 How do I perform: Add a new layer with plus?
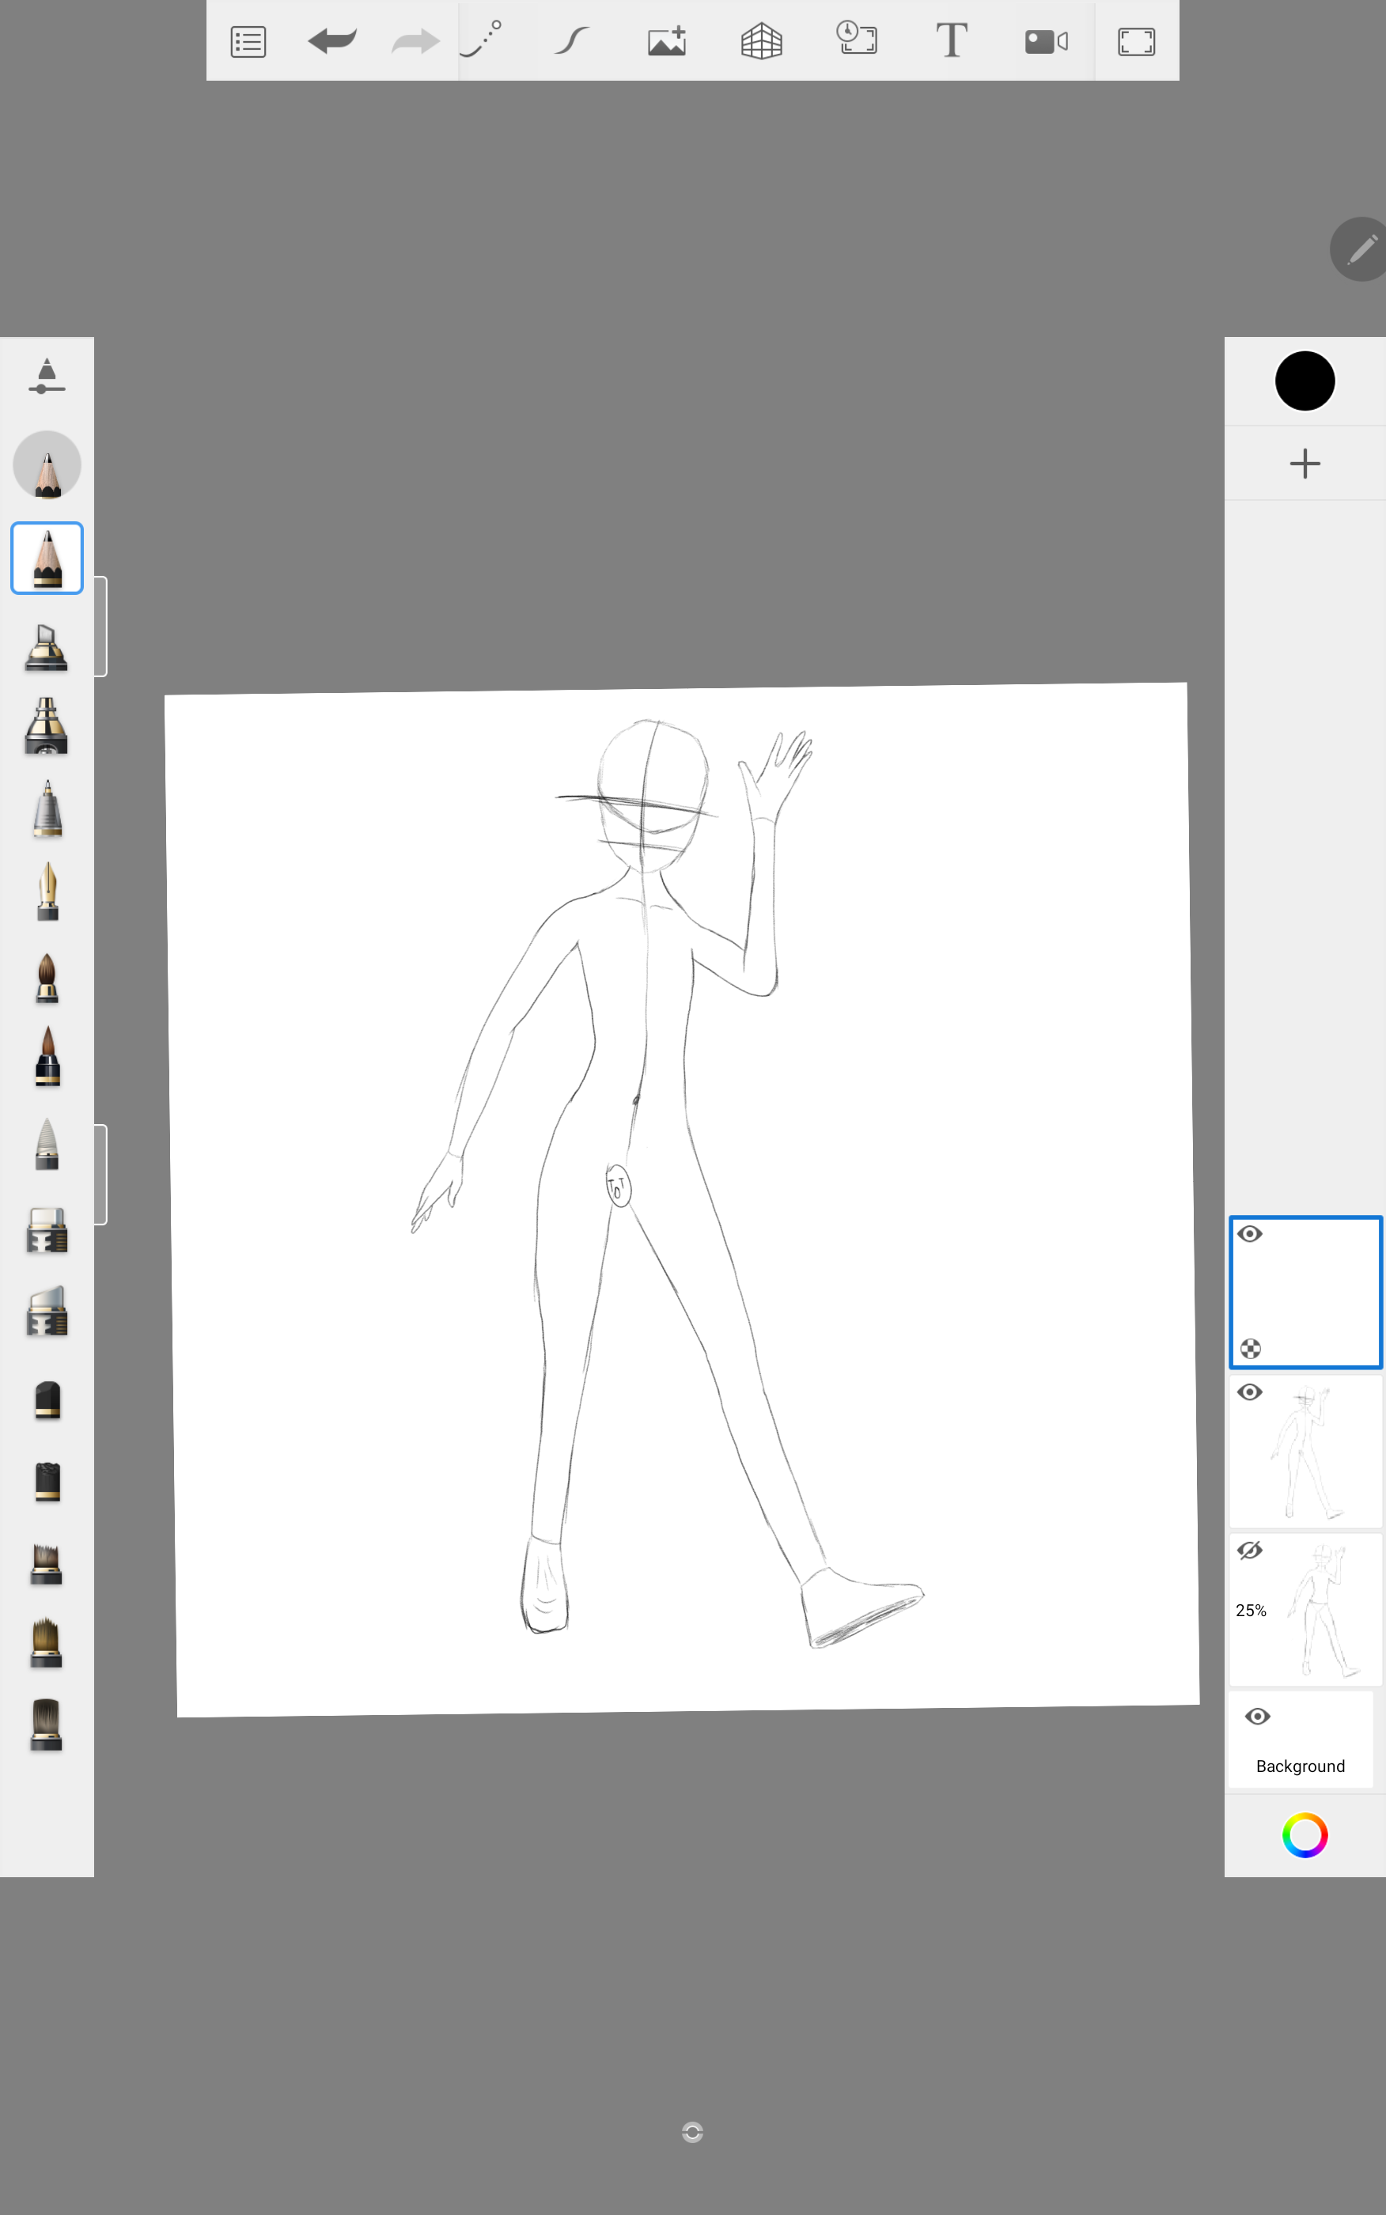click(x=1305, y=464)
